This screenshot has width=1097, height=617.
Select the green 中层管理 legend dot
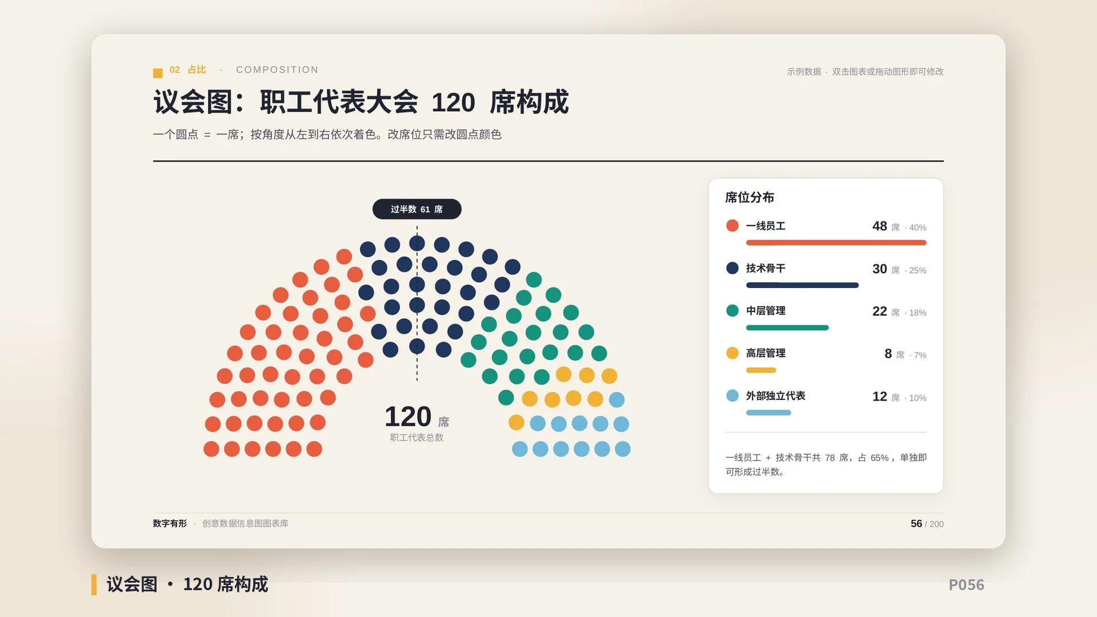[x=732, y=310]
